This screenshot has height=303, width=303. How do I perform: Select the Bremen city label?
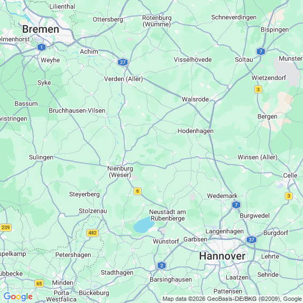pos(41,29)
